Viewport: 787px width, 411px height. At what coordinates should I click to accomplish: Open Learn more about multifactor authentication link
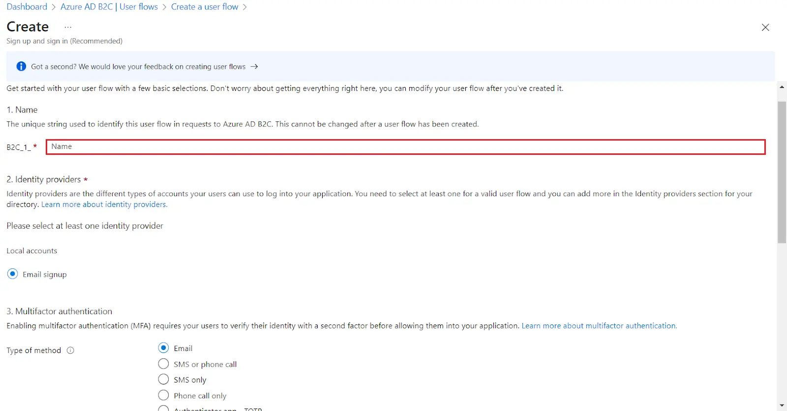tap(599, 326)
